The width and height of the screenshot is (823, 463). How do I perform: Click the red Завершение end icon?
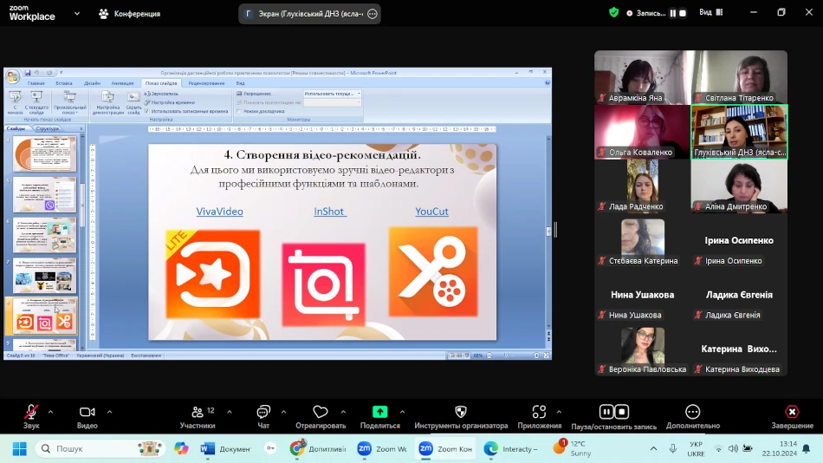click(x=792, y=412)
